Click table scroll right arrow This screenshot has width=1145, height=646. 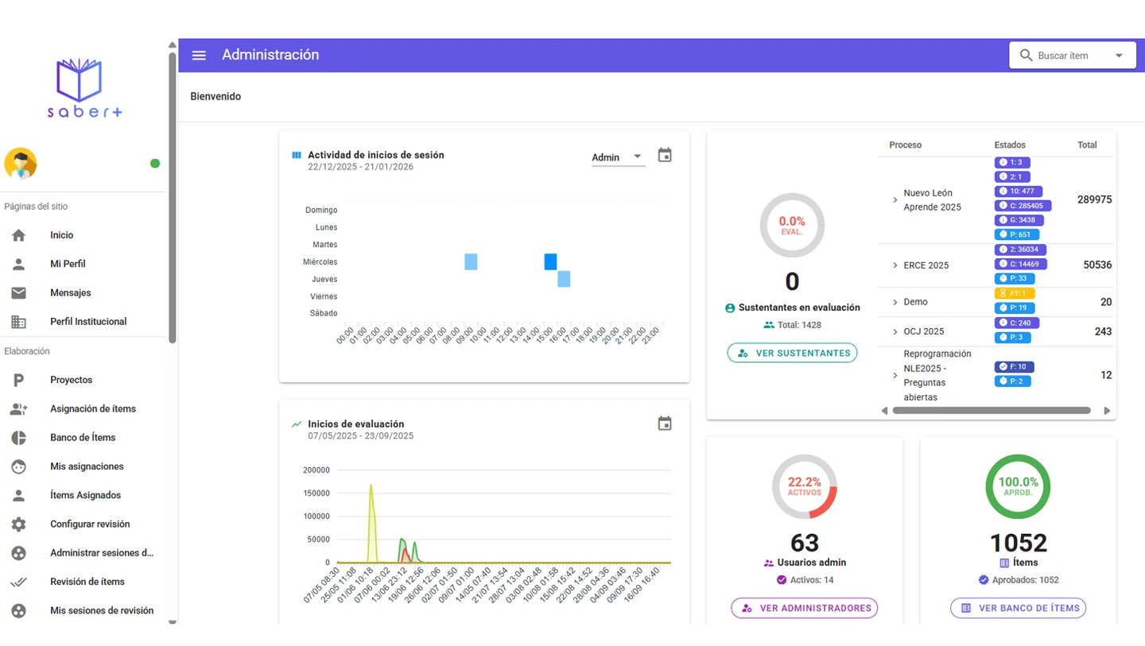click(1107, 411)
